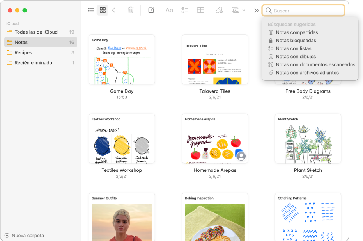
Task: Open the Baking Inspiration note thumbnail
Action: coord(215,217)
